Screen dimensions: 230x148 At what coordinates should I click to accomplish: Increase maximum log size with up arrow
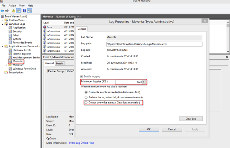pos(144,81)
